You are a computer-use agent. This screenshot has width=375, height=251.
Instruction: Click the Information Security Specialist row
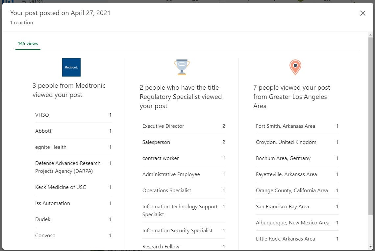pos(184,230)
